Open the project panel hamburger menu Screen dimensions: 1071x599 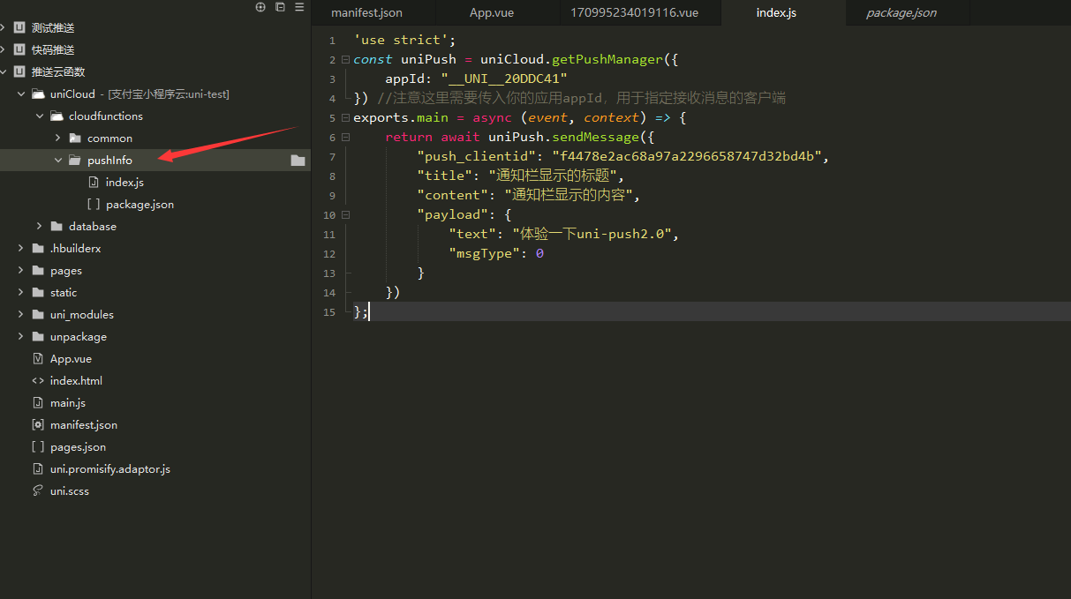(299, 7)
